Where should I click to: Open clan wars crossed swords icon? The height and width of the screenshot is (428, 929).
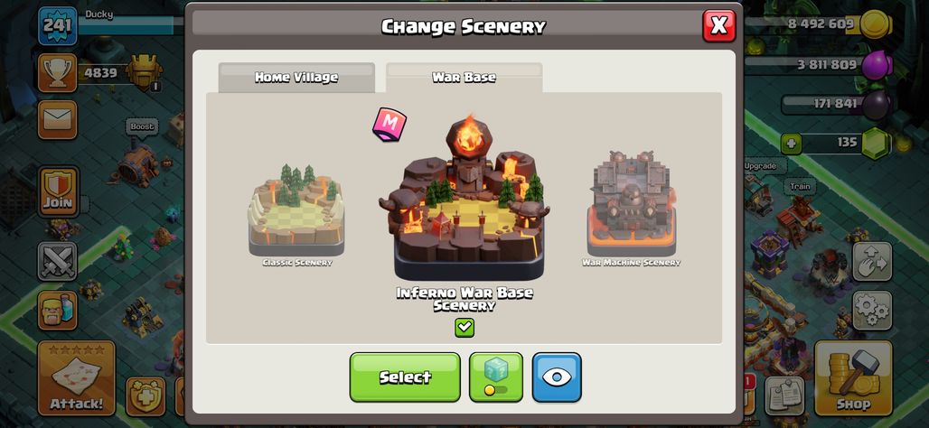click(x=58, y=261)
